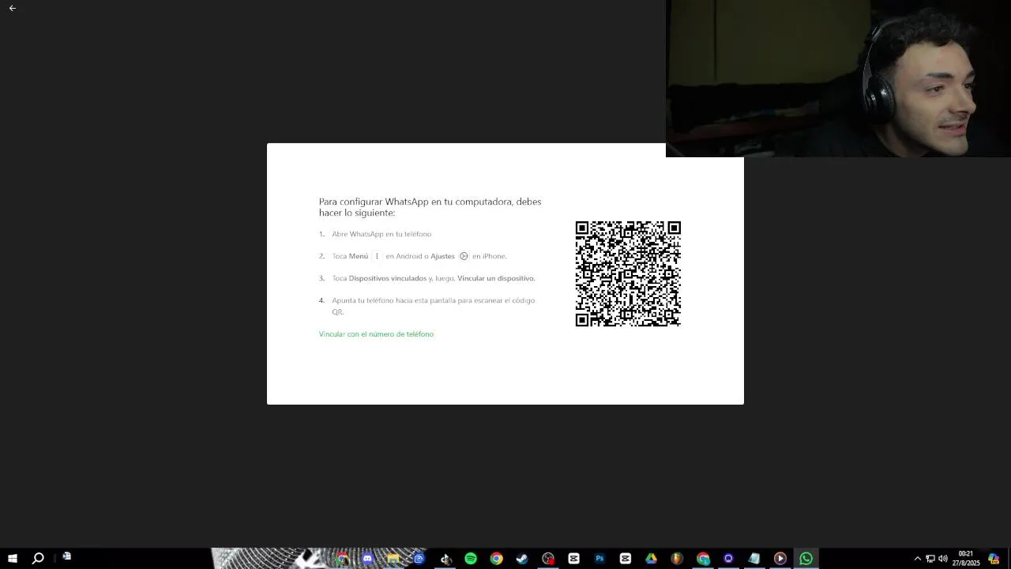Viewport: 1011px width, 569px height.
Task: Open the colorful Copilot tray icon
Action: [x=994, y=559]
